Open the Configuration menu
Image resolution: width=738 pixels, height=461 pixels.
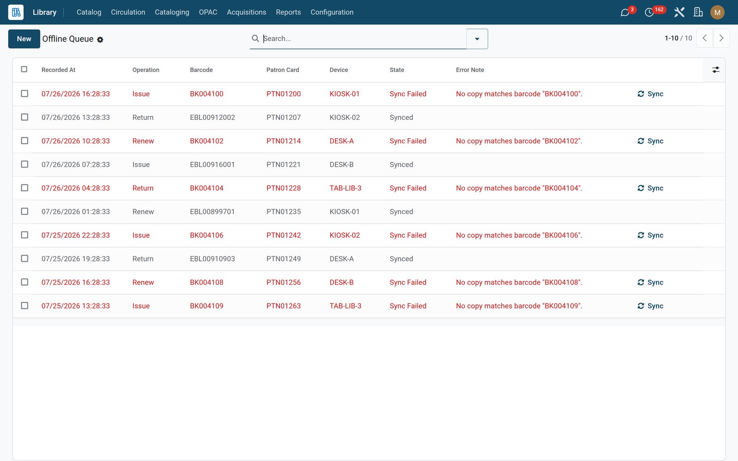[x=332, y=12]
